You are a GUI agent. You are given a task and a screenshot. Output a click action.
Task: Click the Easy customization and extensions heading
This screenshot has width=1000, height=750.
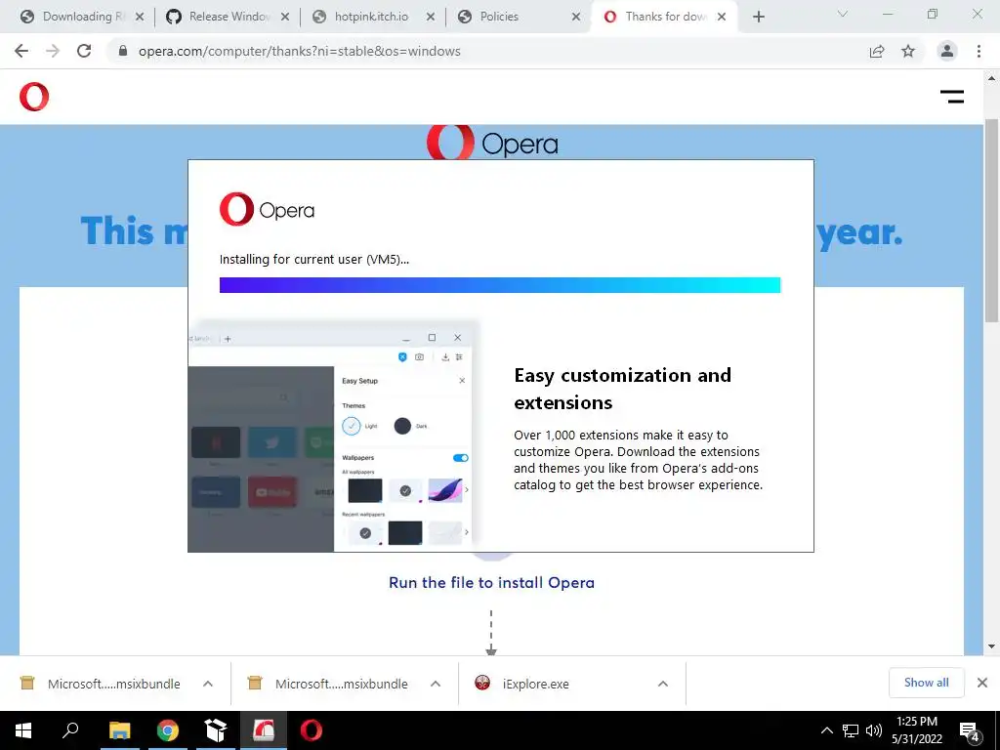point(622,389)
